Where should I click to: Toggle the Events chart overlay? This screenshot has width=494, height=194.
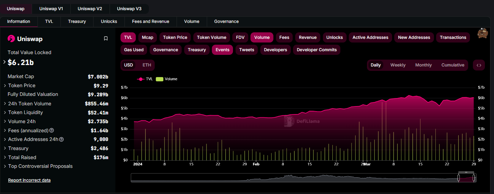pos(222,50)
